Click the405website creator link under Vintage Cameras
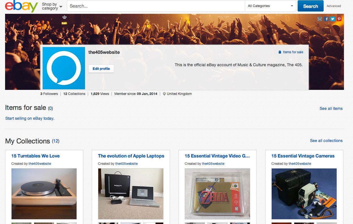This screenshot has height=224, width=353. (300, 164)
